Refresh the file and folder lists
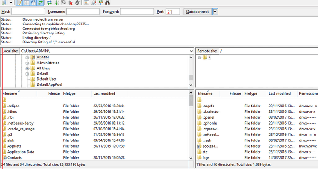 [x=49, y=3]
